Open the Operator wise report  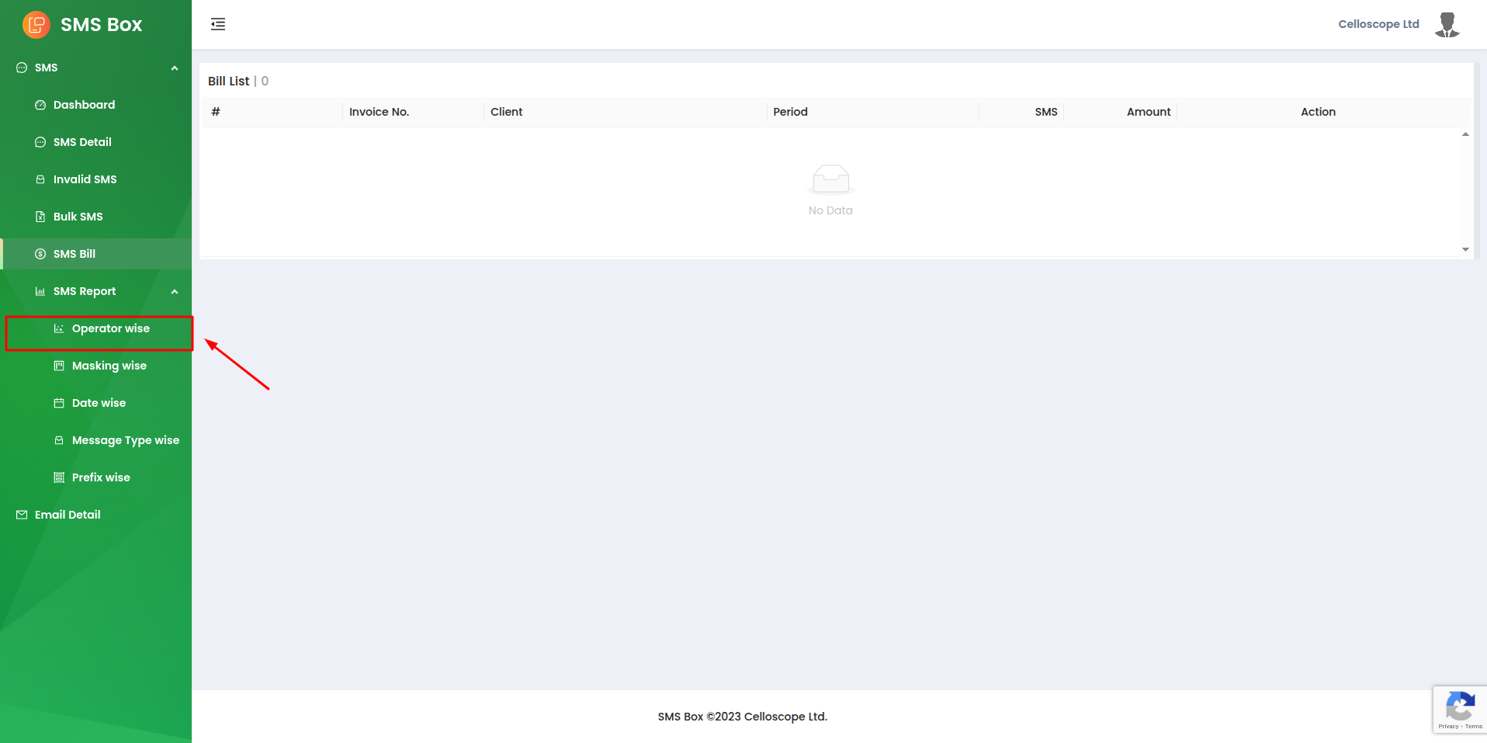[x=110, y=328]
